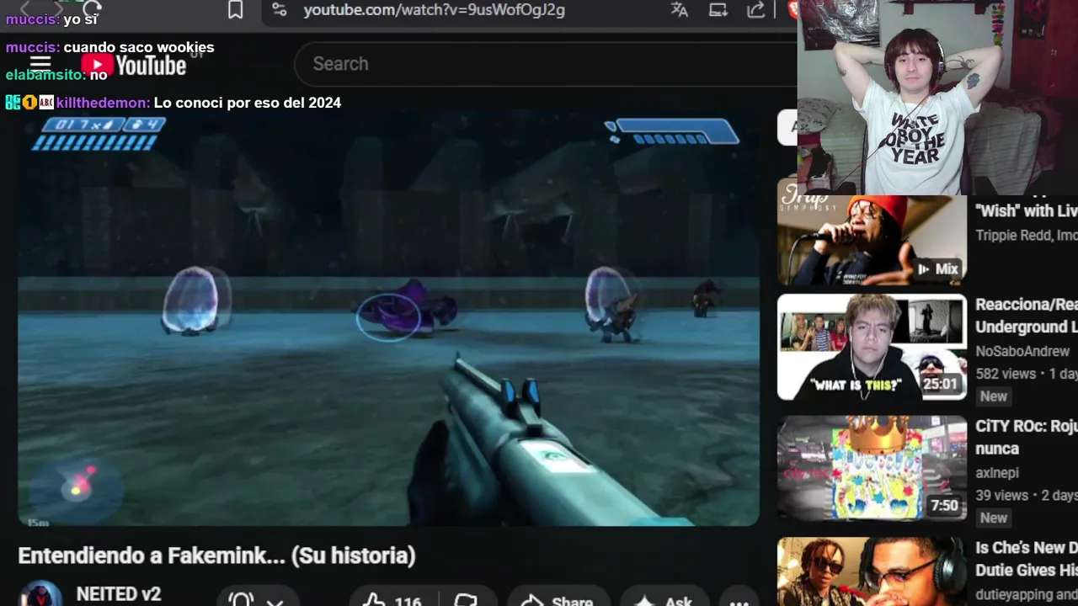The width and height of the screenshot is (1078, 606).
Task: Click video title Entendiendo a Fakemink
Action: click(216, 555)
